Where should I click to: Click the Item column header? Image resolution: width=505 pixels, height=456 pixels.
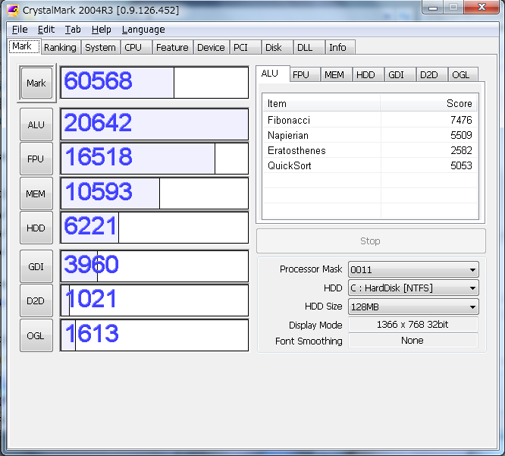322,103
